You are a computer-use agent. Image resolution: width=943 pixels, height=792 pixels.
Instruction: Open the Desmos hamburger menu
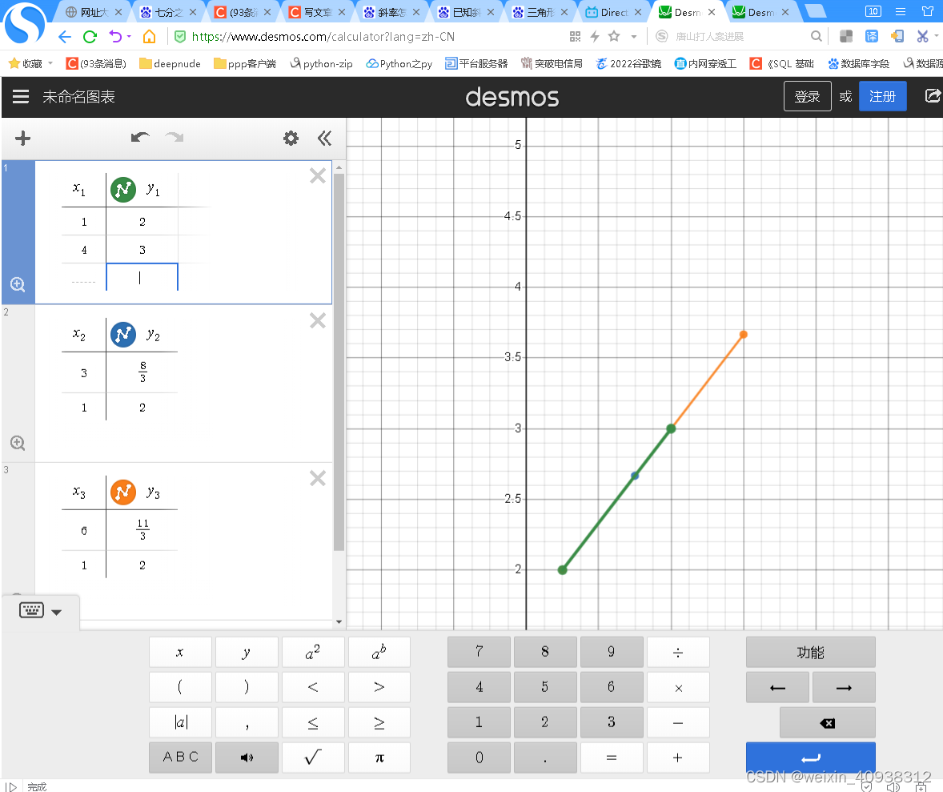coord(21,97)
